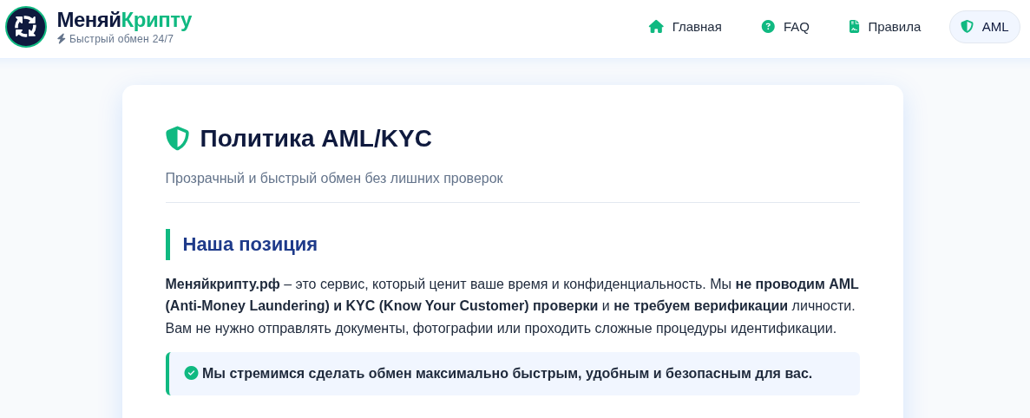This screenshot has width=1030, height=418.
Task: Click the green checkmark icon in the highlighted note
Action: (x=191, y=374)
